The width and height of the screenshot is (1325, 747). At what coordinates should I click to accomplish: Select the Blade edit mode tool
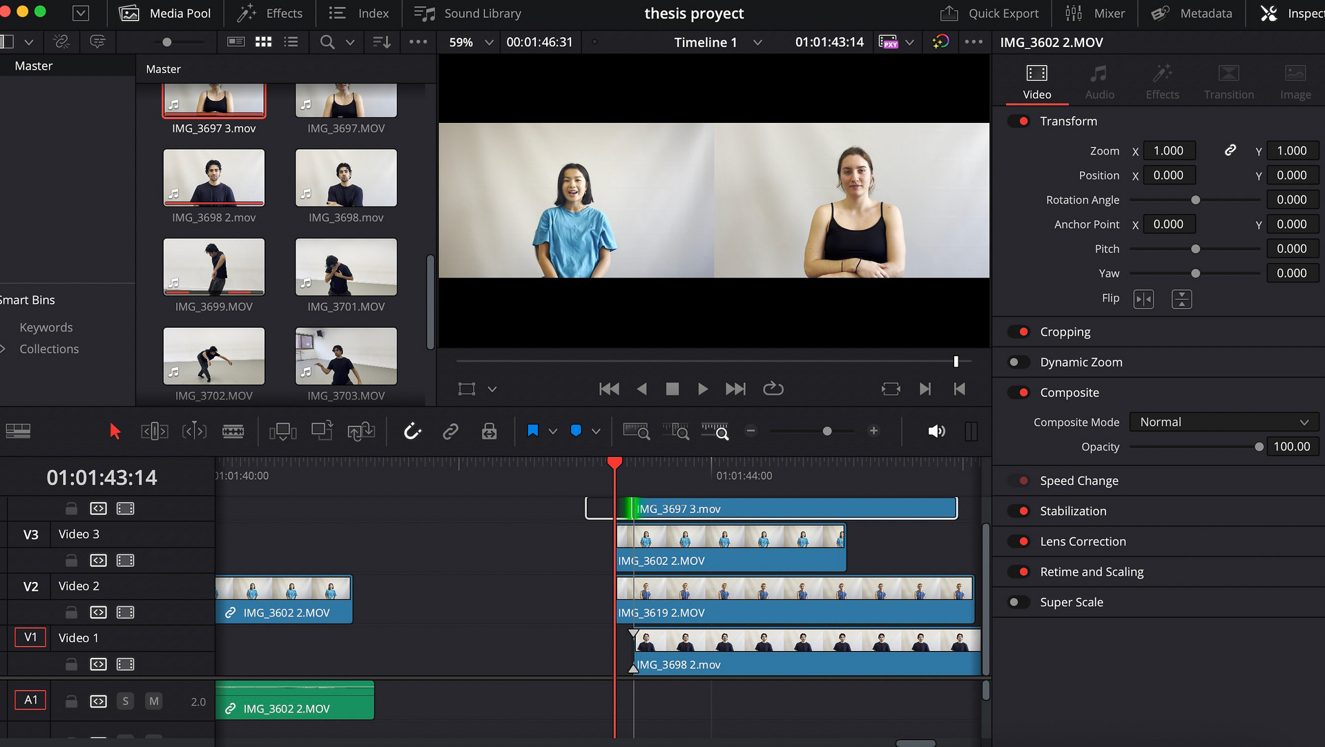point(233,431)
